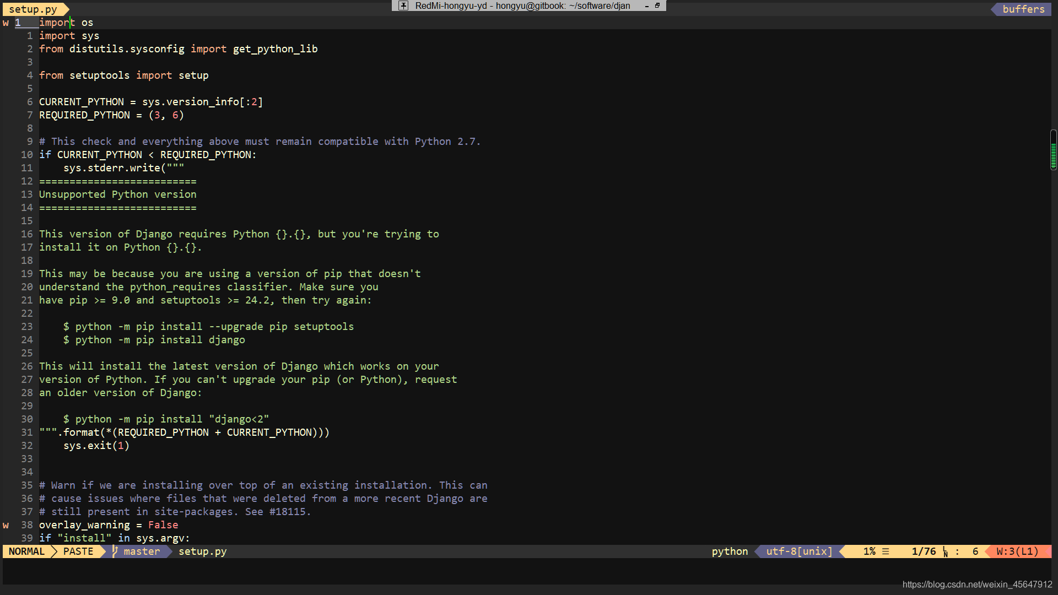This screenshot has width=1058, height=595.
Task: Click '$ python -m pip install django' line
Action: (154, 340)
